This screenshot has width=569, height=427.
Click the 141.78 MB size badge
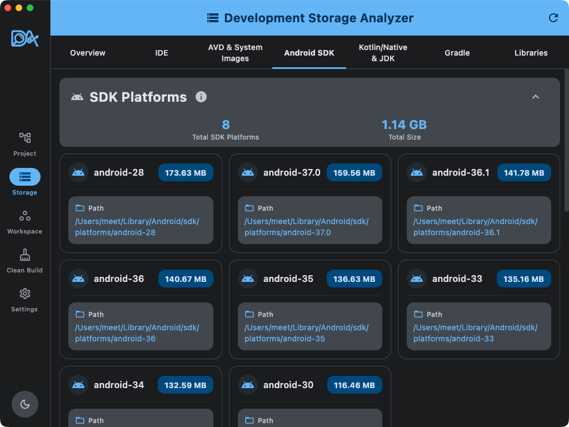pos(524,172)
